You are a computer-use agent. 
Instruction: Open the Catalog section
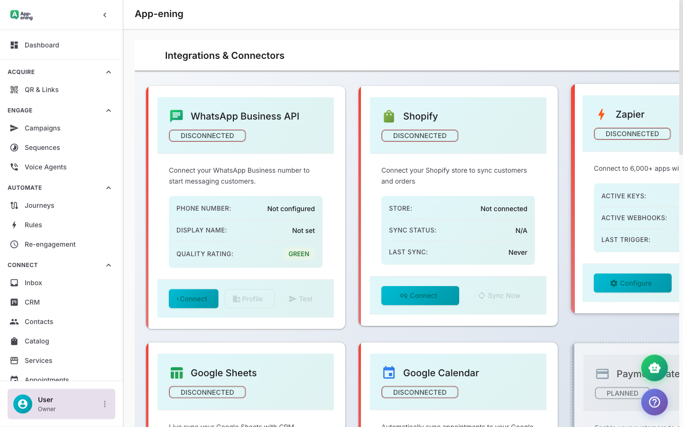(37, 341)
